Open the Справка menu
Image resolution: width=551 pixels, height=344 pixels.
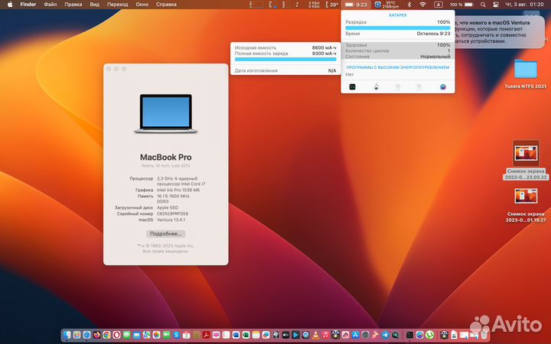point(166,5)
